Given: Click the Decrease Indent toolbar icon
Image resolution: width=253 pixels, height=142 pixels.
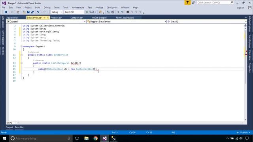Looking at the screenshot, I should pyautogui.click(x=118, y=12).
